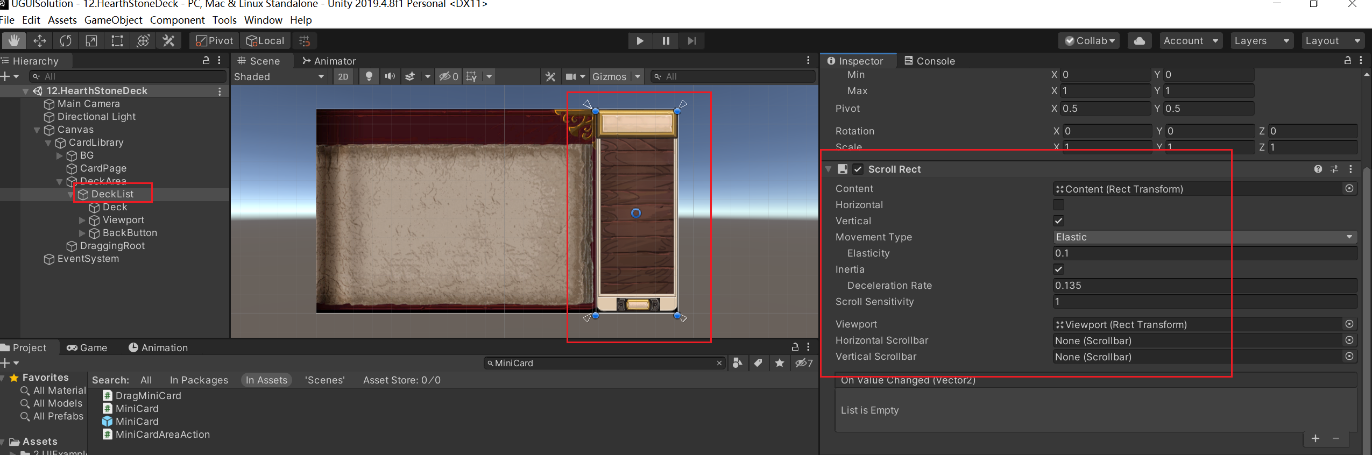Open the Layout dropdown
This screenshot has height=455, width=1372.
[1332, 41]
